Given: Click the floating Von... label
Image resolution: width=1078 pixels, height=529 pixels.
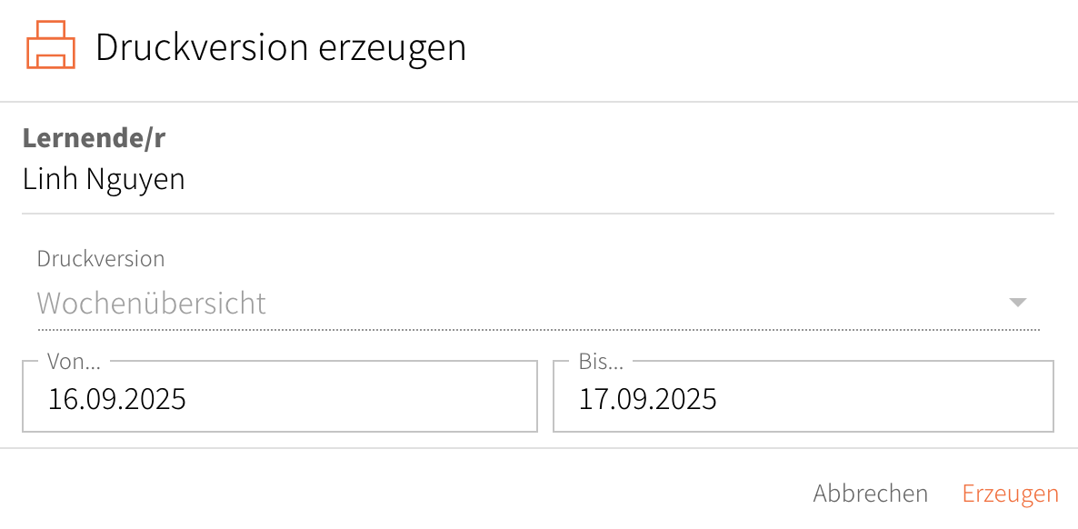Looking at the screenshot, I should coord(75,362).
